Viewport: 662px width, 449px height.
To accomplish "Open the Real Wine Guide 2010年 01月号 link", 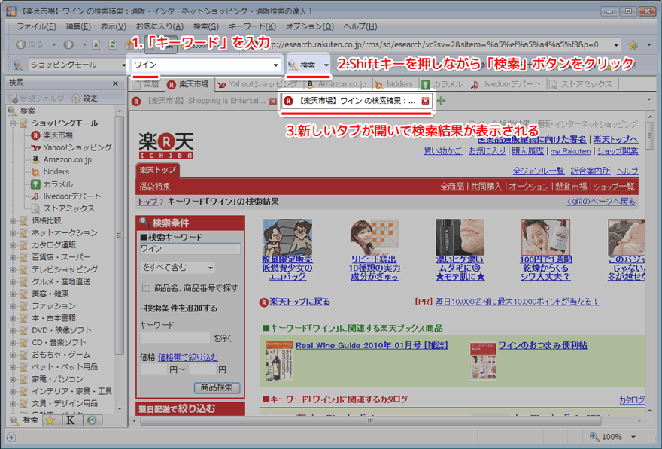I will [372, 346].
